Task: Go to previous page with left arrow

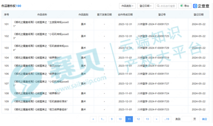Action: [93, 119]
